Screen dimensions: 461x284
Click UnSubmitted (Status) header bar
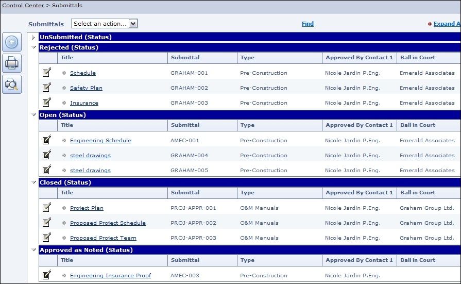pyautogui.click(x=250, y=37)
